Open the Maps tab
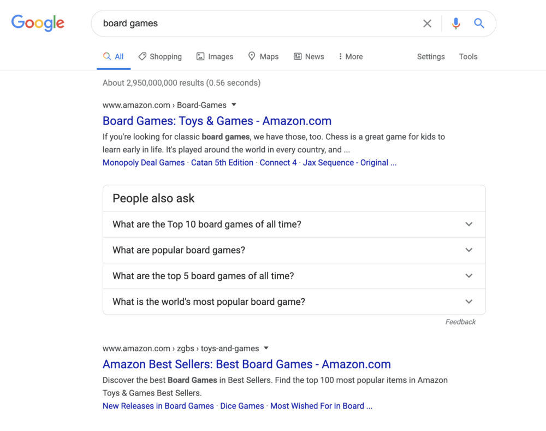Screen dimensions: 546x431 (x=263, y=56)
